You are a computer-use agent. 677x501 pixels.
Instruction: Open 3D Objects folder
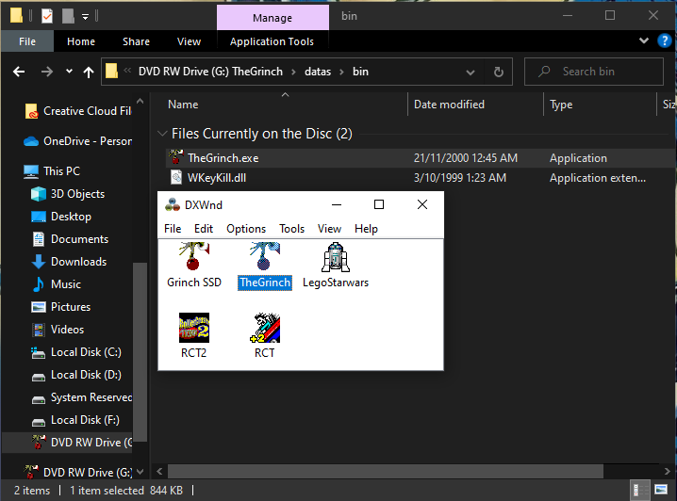pyautogui.click(x=68, y=194)
